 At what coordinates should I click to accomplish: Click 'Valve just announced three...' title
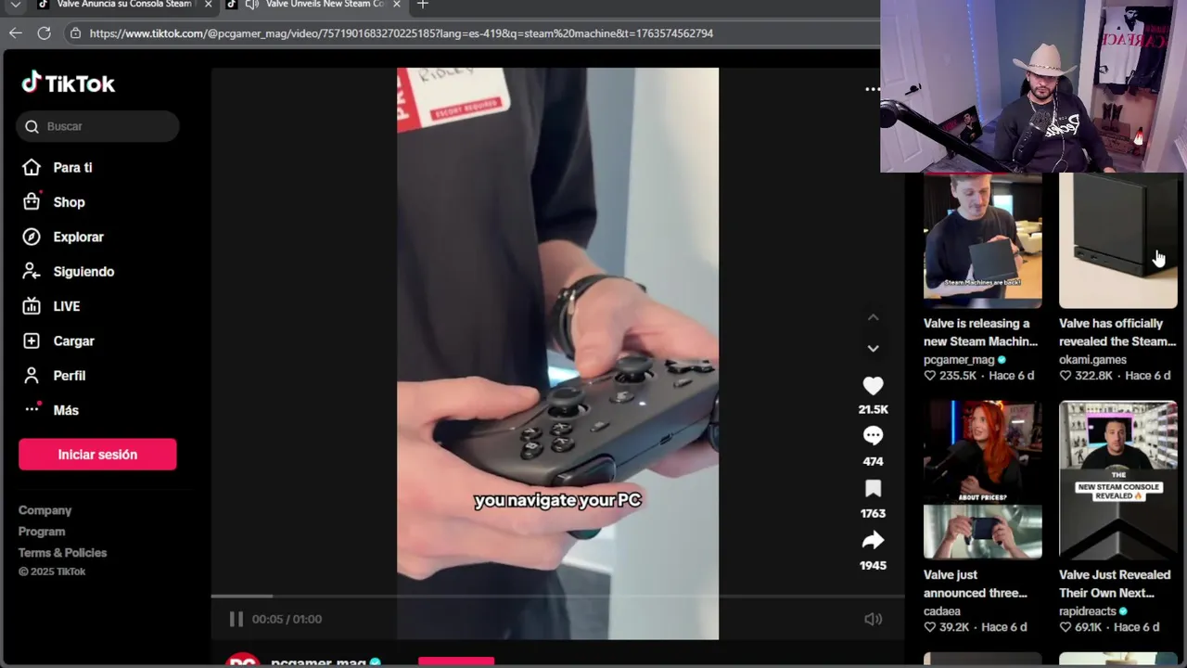(x=975, y=584)
